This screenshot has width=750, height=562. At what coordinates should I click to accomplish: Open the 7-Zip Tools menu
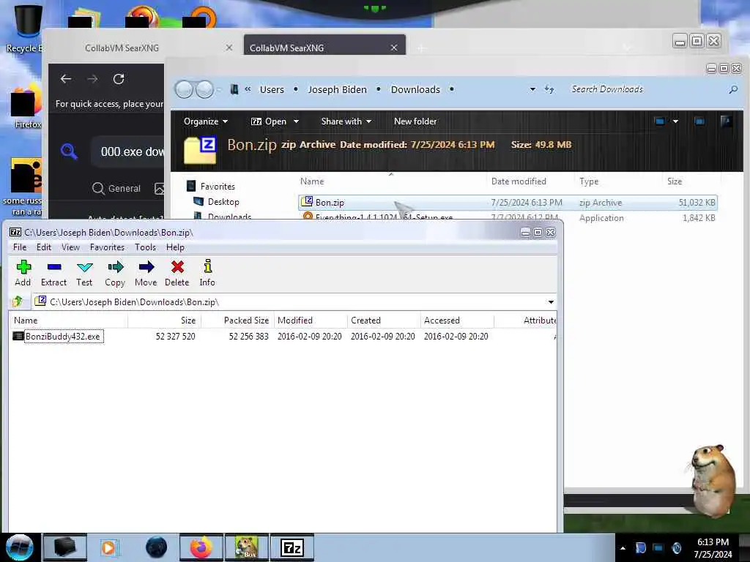(145, 247)
